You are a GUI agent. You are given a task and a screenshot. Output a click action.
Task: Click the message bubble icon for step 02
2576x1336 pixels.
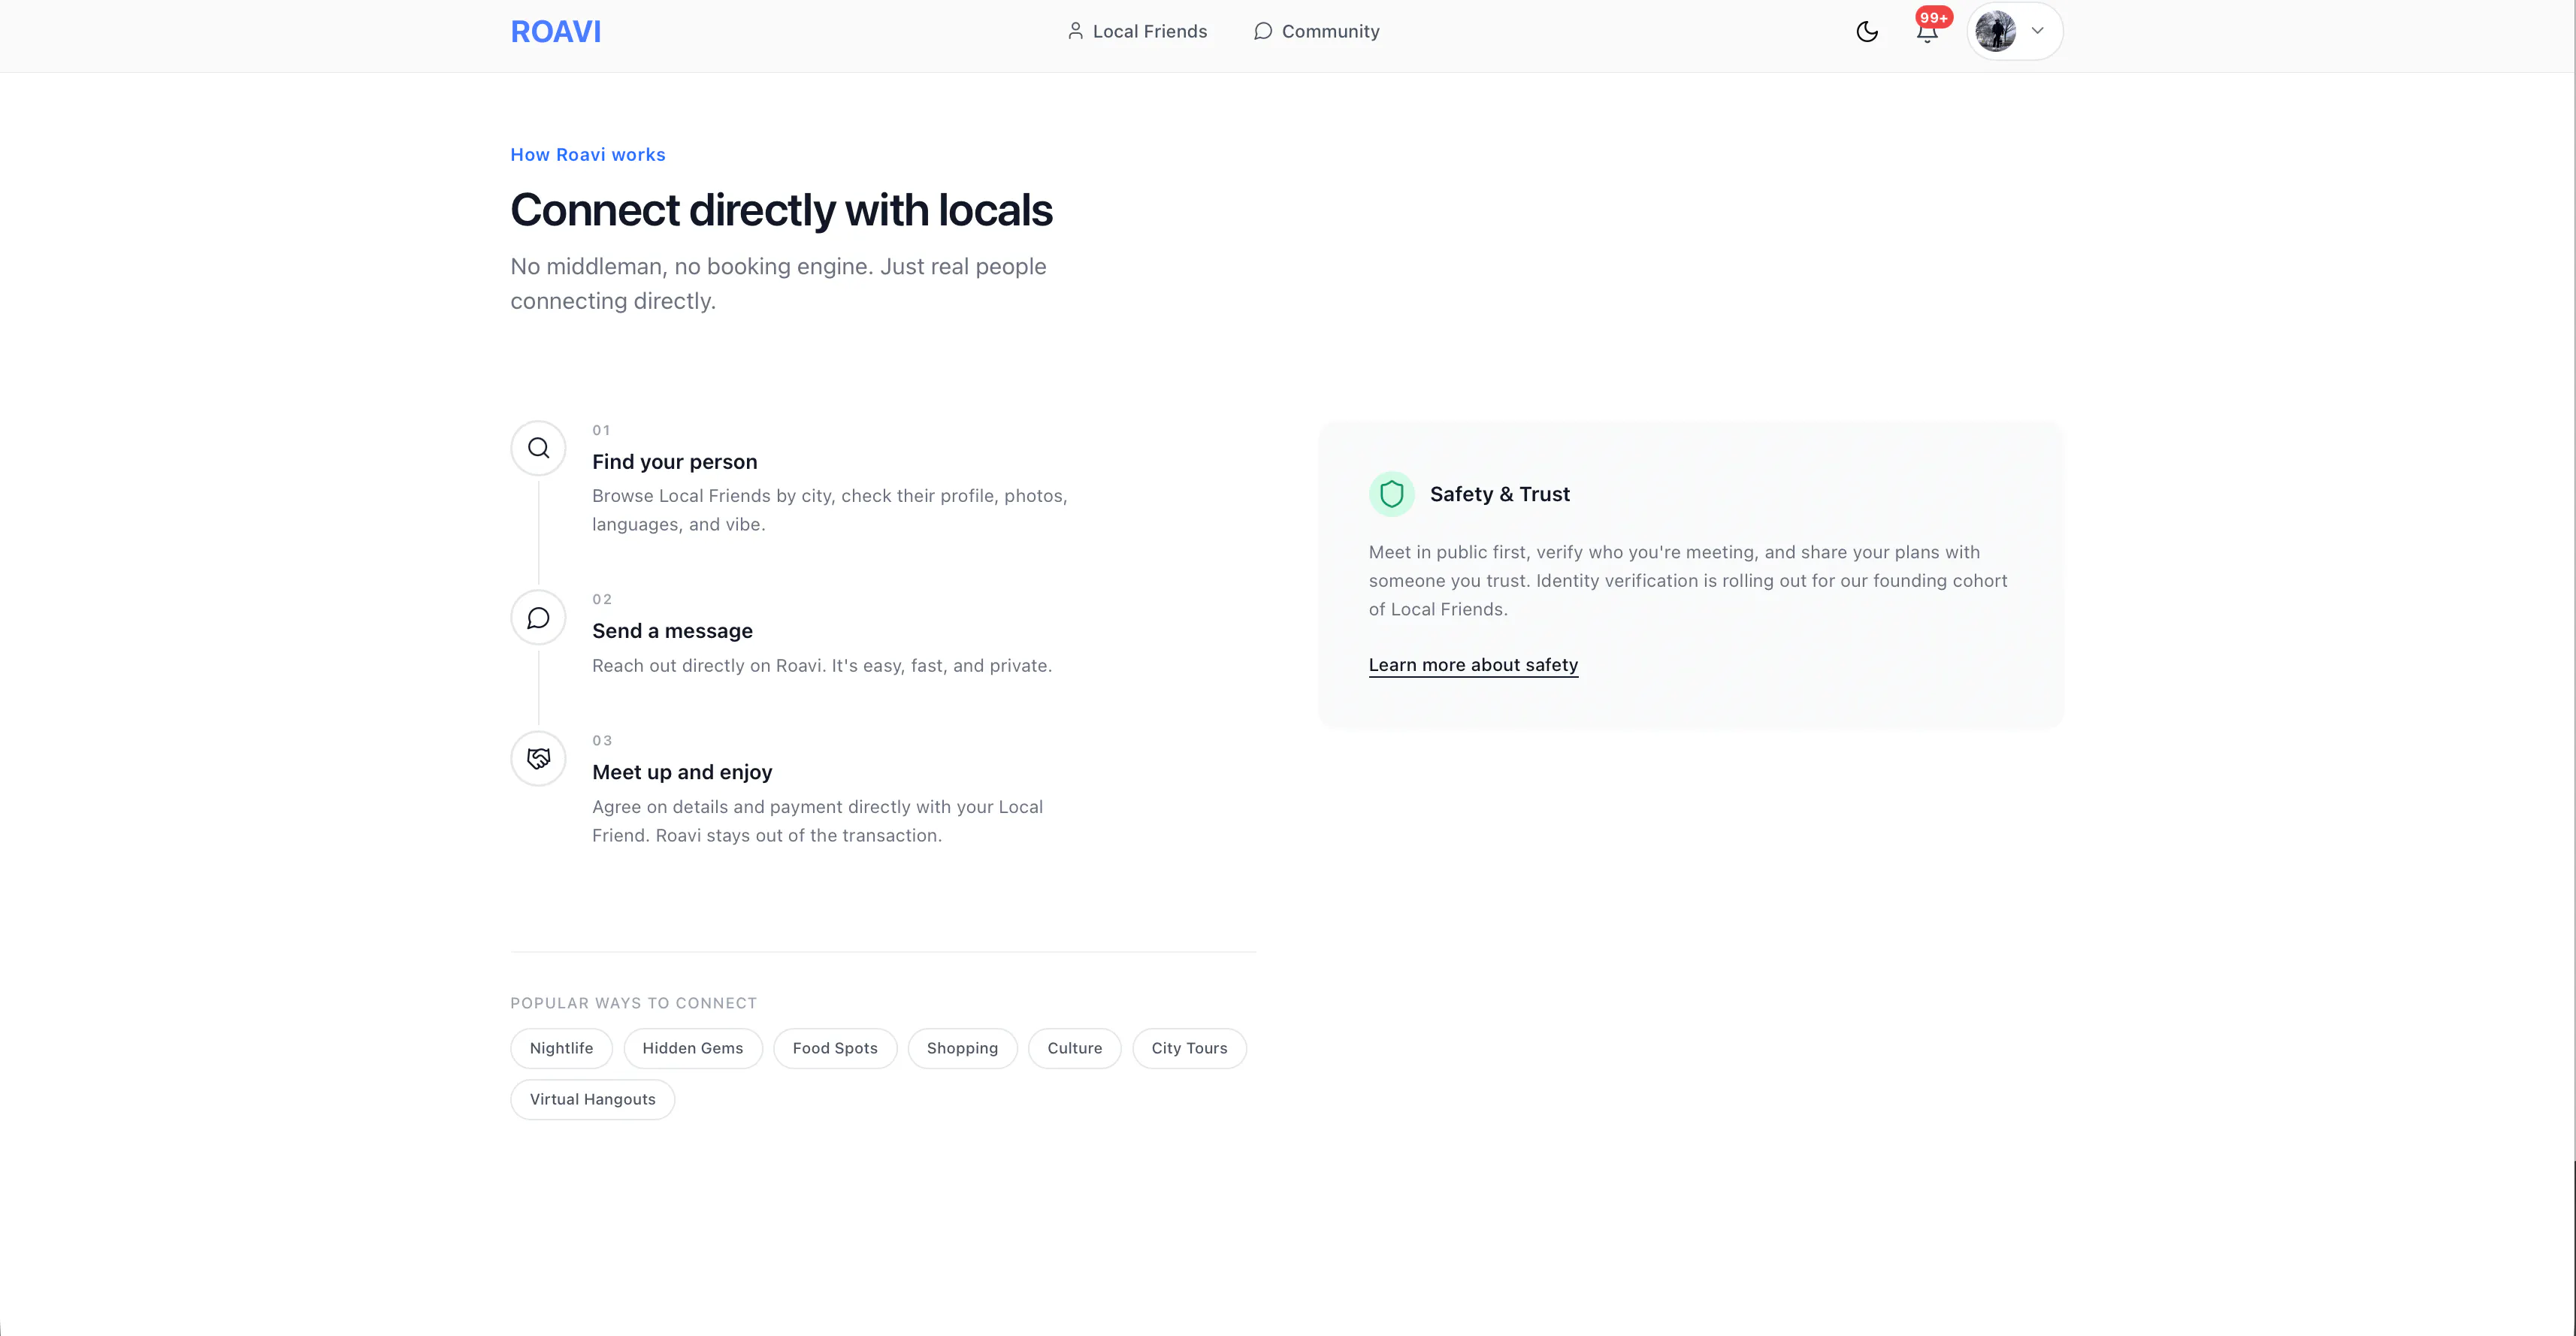tap(538, 618)
